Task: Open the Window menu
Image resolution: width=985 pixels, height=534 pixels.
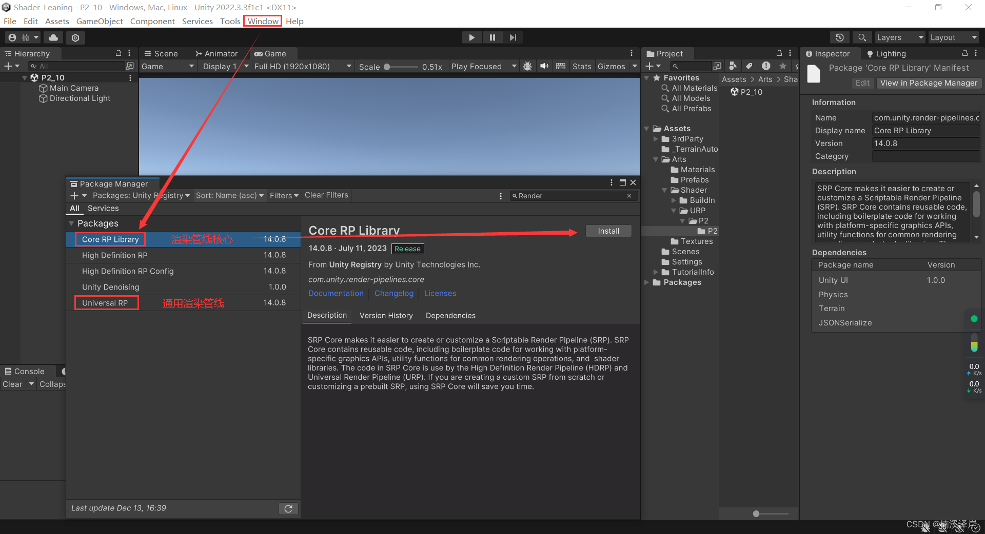Action: 263,21
